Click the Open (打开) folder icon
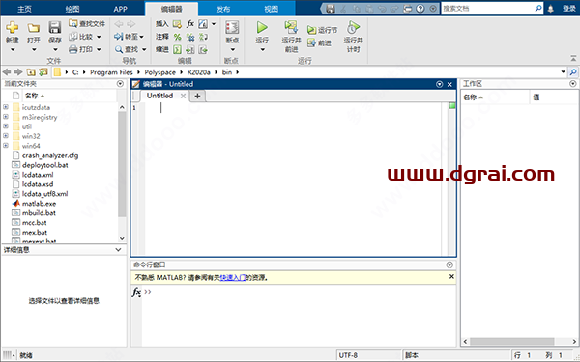 34,28
